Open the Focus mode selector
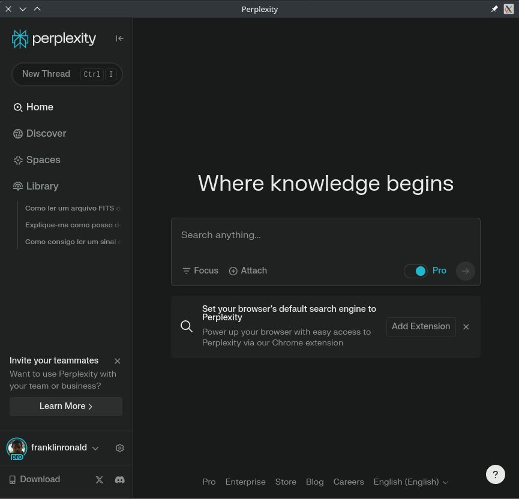Screen dimensions: 519x499 click(200, 270)
